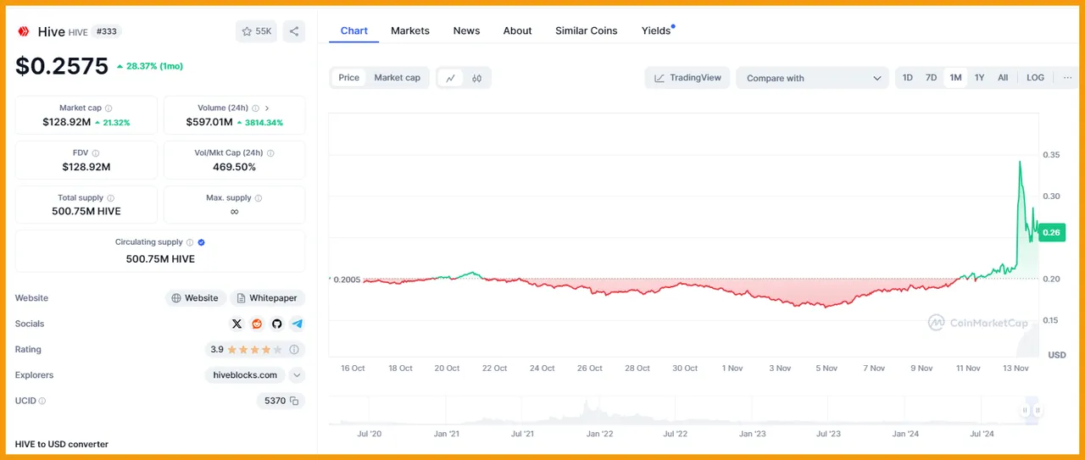This screenshot has width=1085, height=460.
Task: Select the Market cap chart toggle
Action: [x=398, y=78]
